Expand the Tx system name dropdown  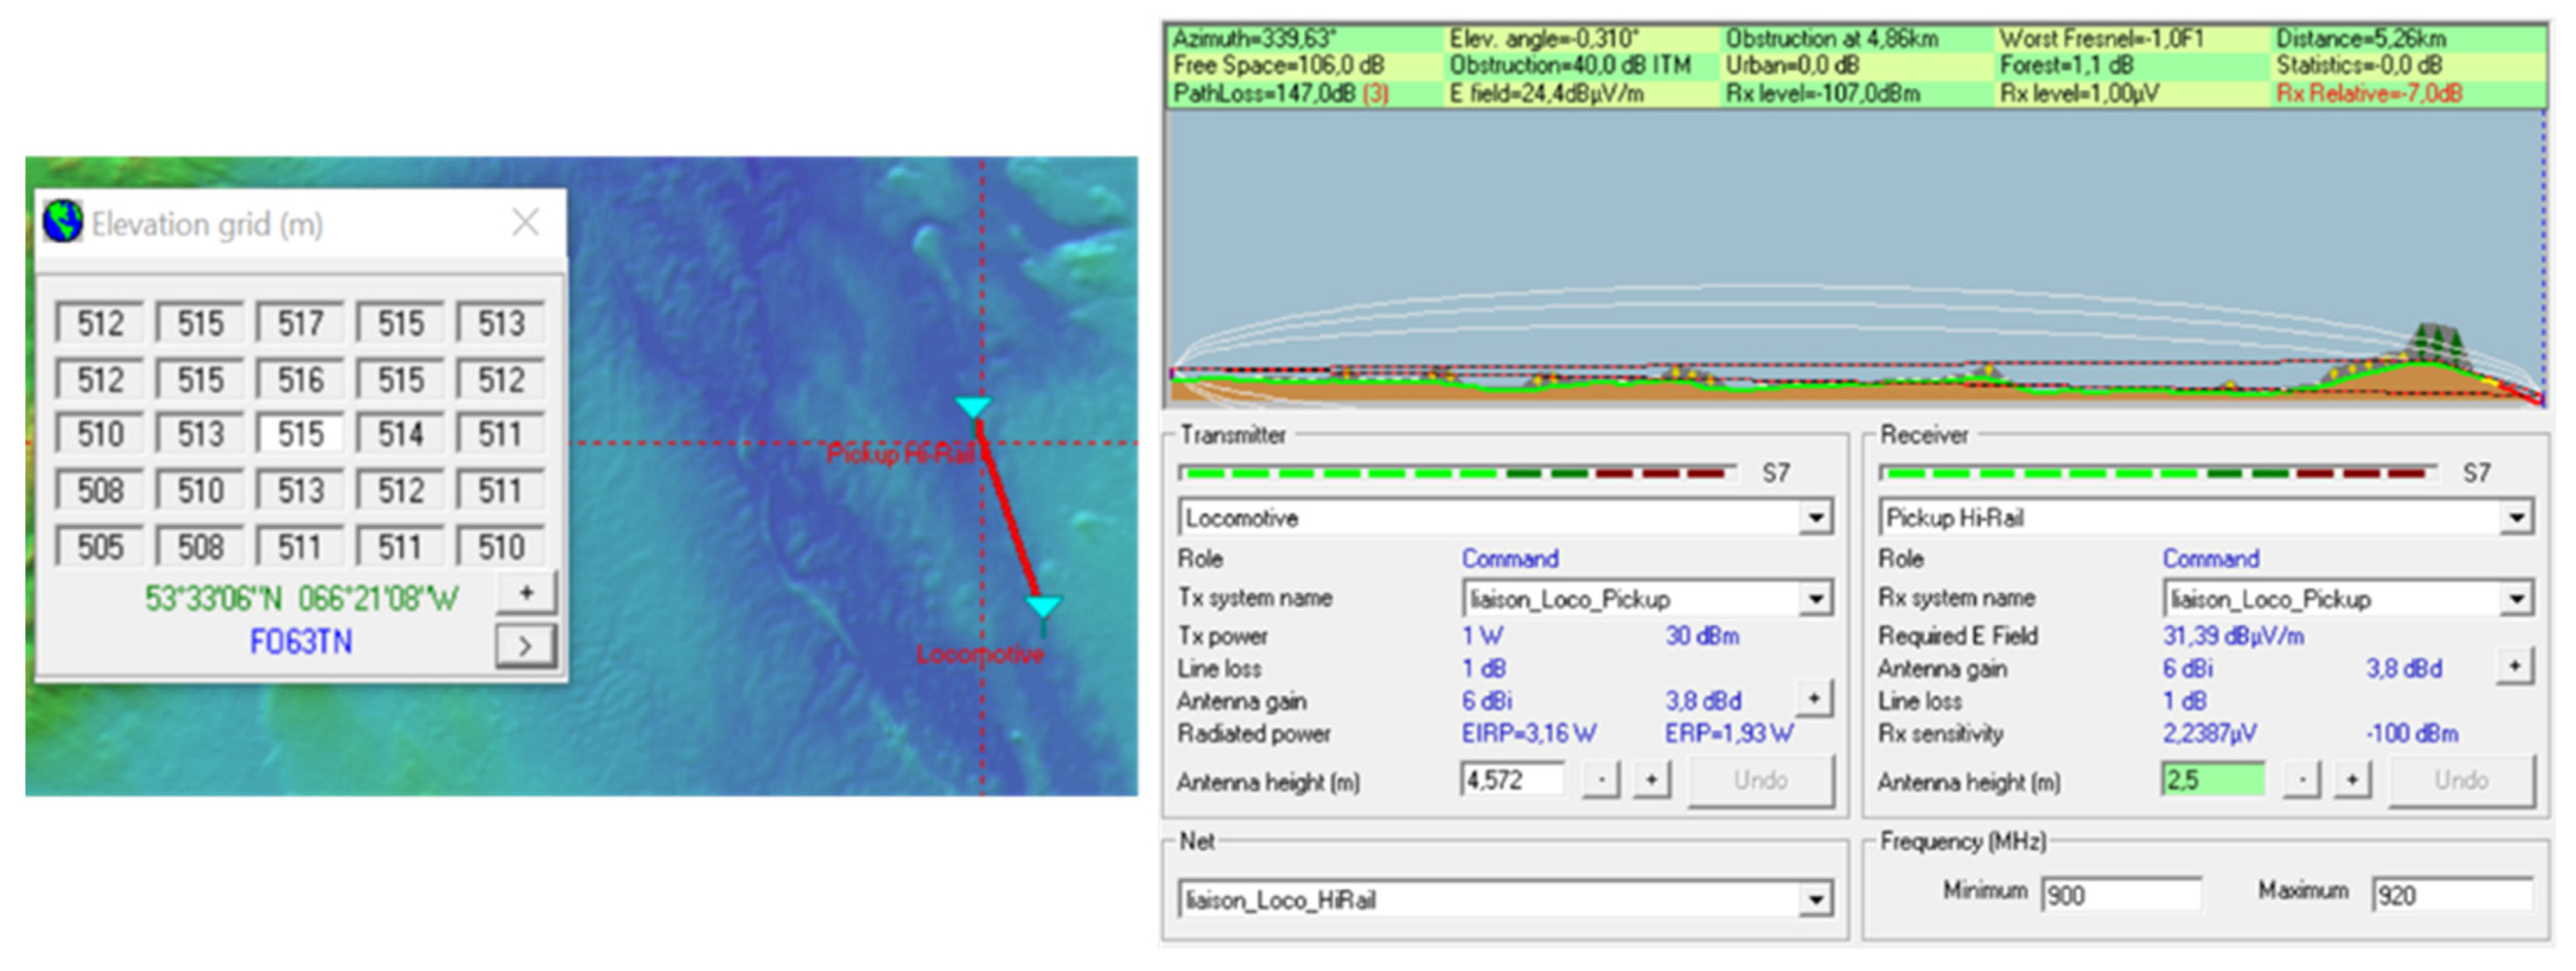click(1815, 599)
